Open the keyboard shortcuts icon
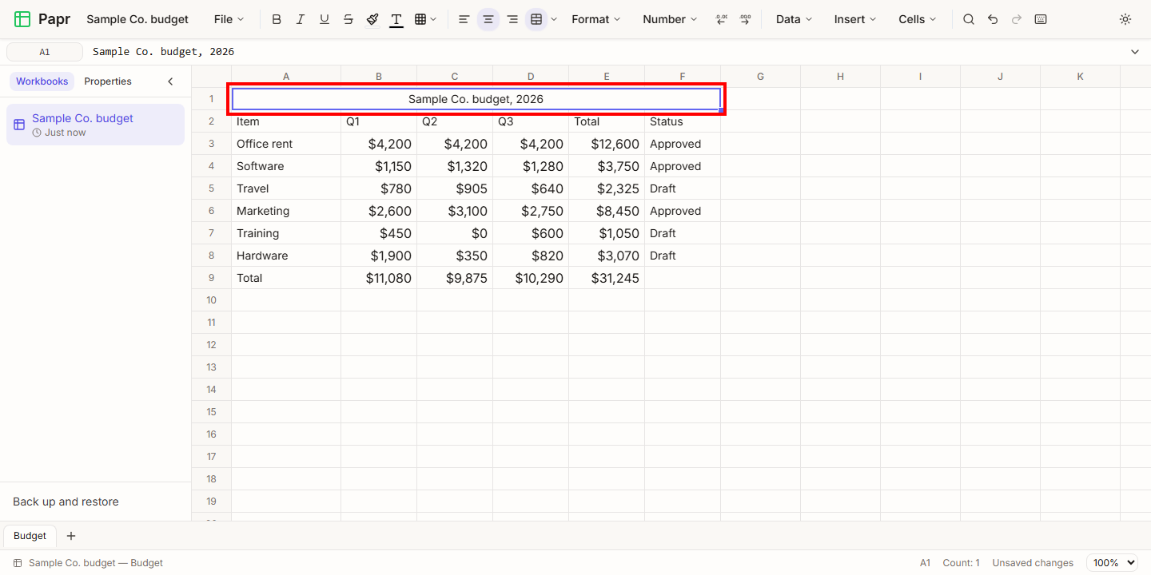The height and width of the screenshot is (575, 1151). point(1041,19)
